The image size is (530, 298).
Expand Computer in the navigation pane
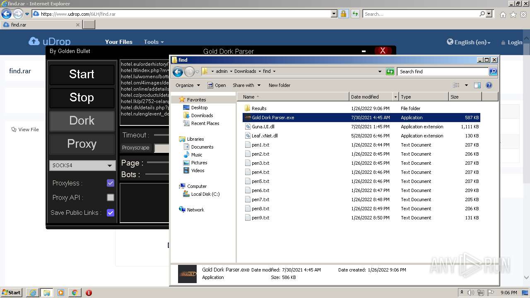click(197, 186)
